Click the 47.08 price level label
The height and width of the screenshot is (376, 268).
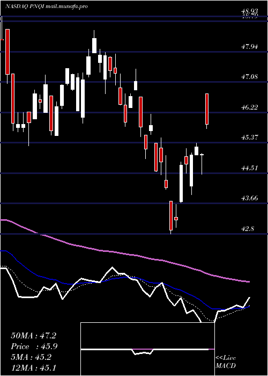250,77
